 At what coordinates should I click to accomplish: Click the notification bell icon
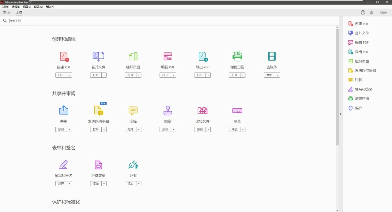[x=371, y=13]
